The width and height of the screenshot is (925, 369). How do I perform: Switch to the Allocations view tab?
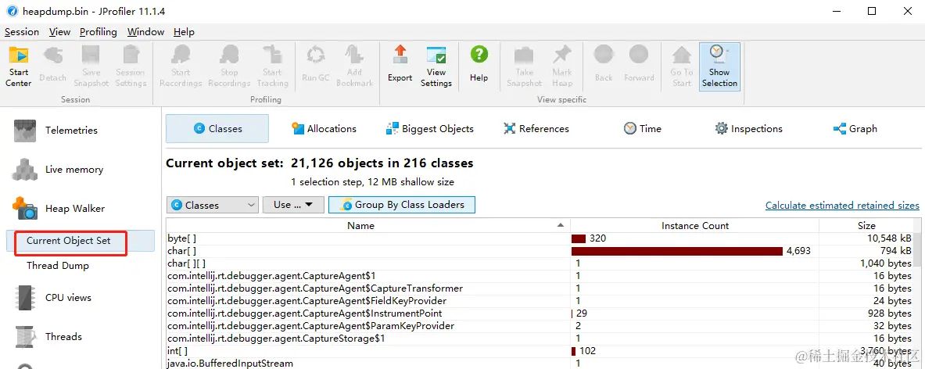(324, 128)
